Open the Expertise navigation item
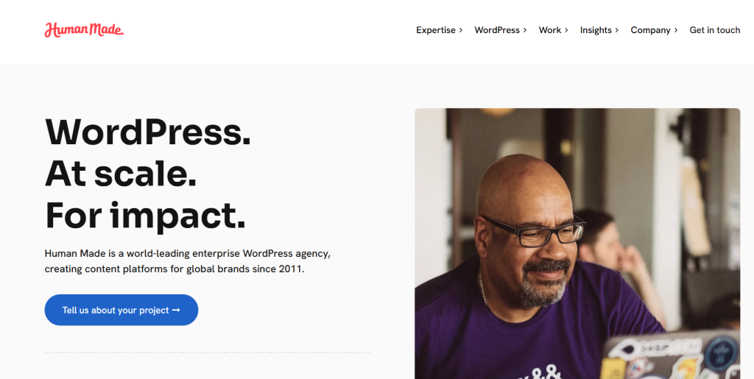 tap(436, 29)
